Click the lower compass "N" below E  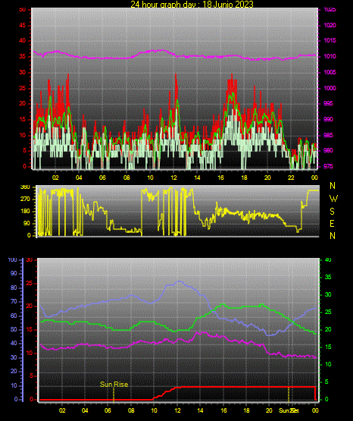click(x=333, y=236)
